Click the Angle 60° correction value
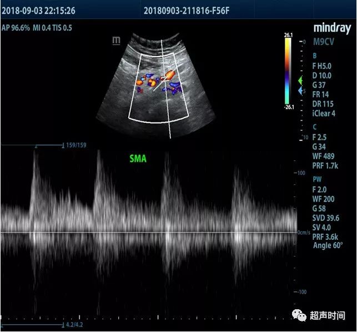This screenshot has width=357, height=332. [328, 245]
